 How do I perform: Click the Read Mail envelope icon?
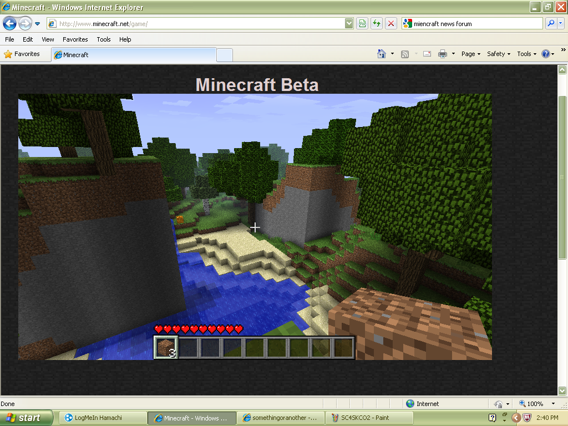[427, 54]
